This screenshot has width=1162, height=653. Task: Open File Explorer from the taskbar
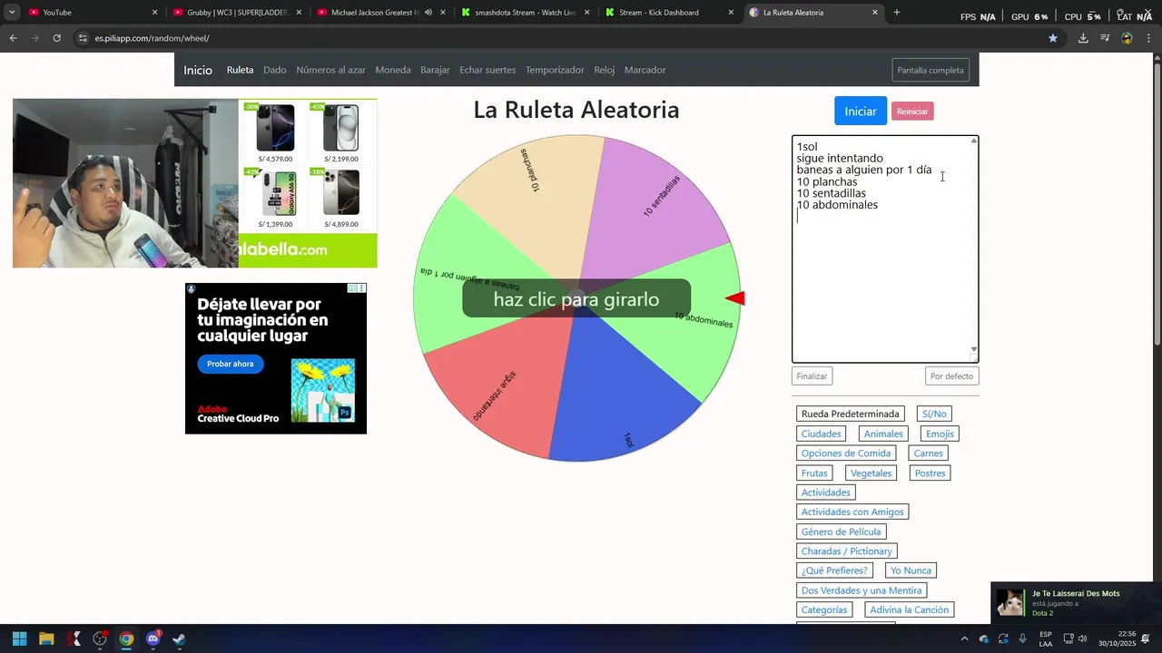46,638
